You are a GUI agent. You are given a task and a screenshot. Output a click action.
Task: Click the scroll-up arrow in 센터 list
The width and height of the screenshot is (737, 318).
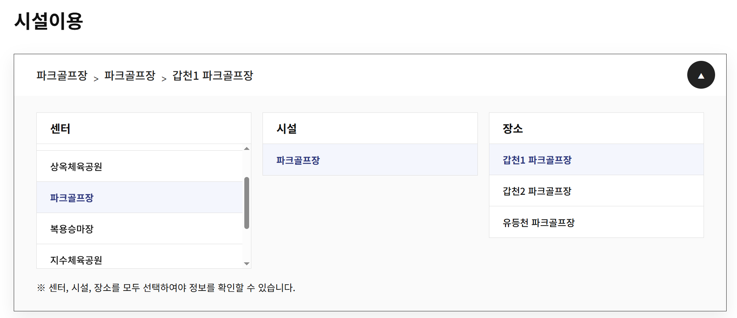coord(247,148)
